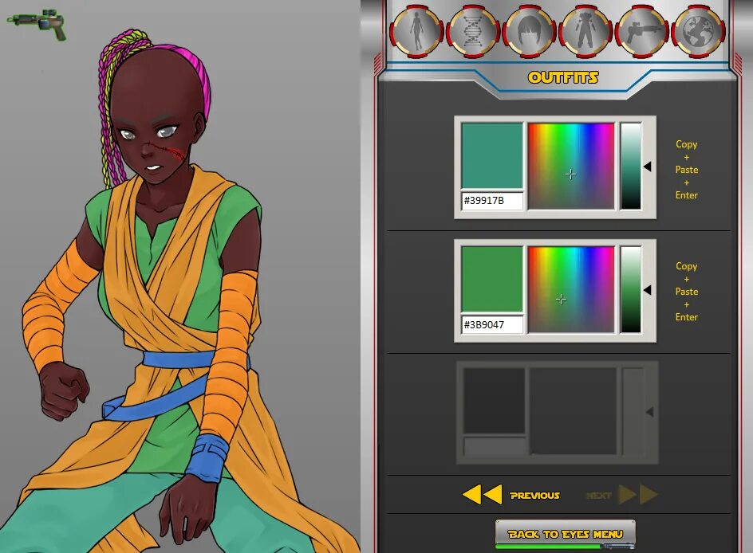Click the #39917B hex code field
The height and width of the screenshot is (553, 753).
coord(492,201)
